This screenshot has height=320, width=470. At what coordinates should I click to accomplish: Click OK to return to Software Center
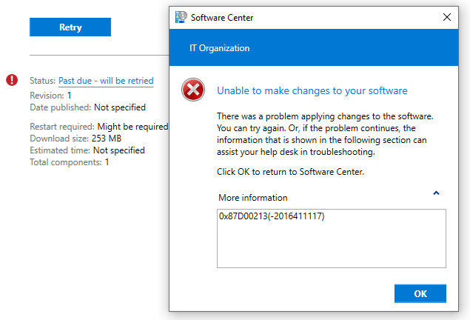click(420, 293)
